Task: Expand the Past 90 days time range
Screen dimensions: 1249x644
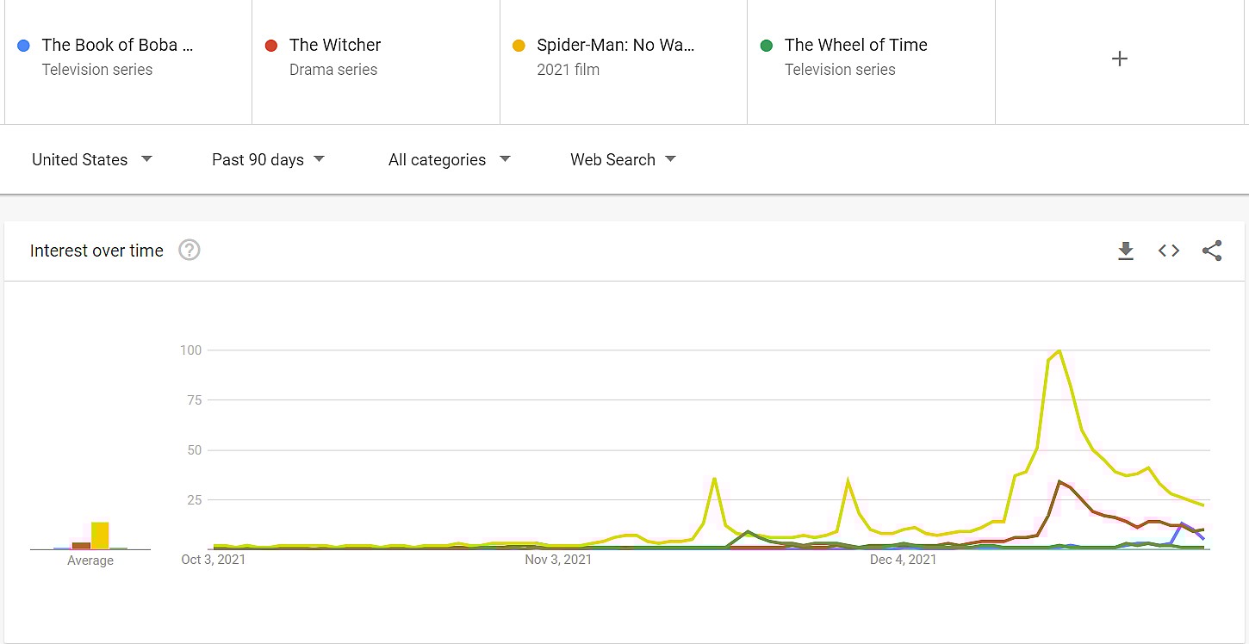Action: pyautogui.click(x=268, y=159)
